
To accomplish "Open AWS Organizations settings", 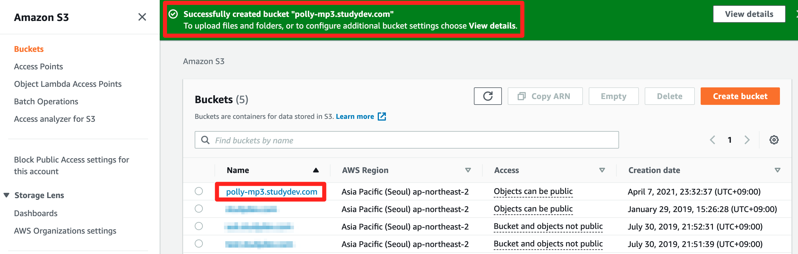I will tap(65, 231).
